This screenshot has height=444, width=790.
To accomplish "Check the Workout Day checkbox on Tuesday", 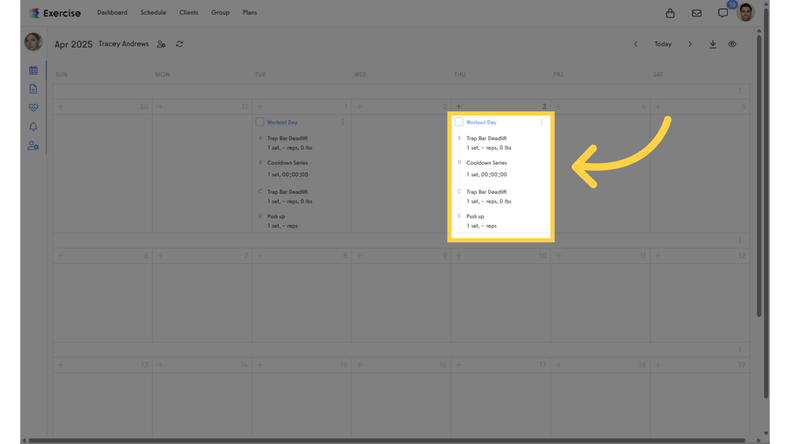I will click(x=260, y=122).
